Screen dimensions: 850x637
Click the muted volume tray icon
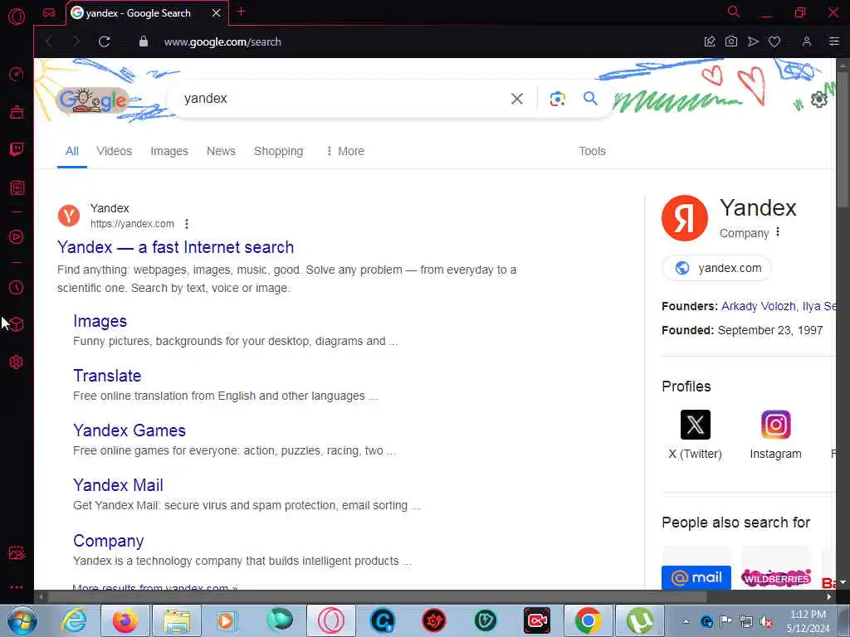766,622
